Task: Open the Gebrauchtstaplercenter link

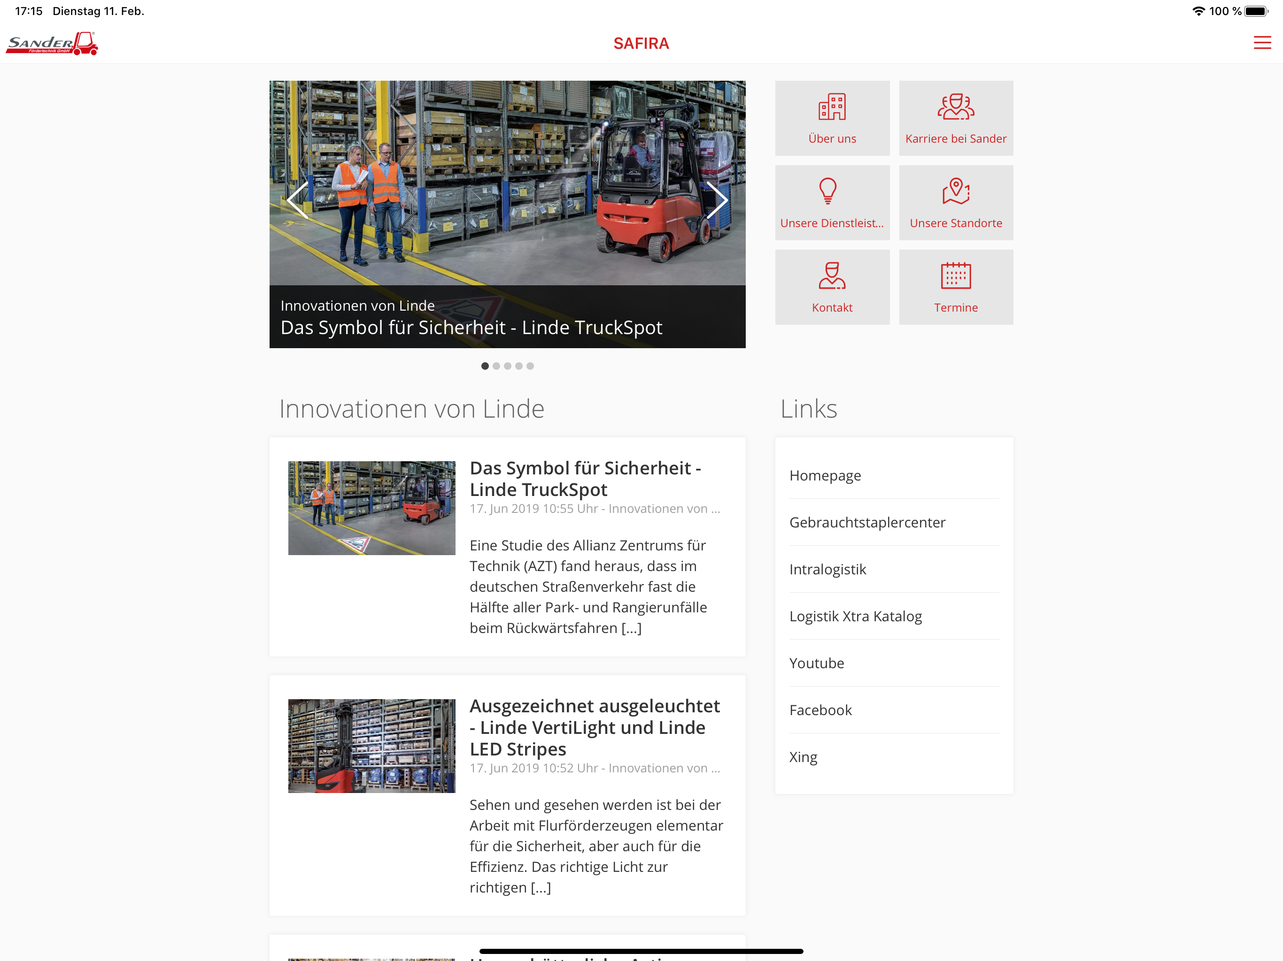Action: pos(894,522)
